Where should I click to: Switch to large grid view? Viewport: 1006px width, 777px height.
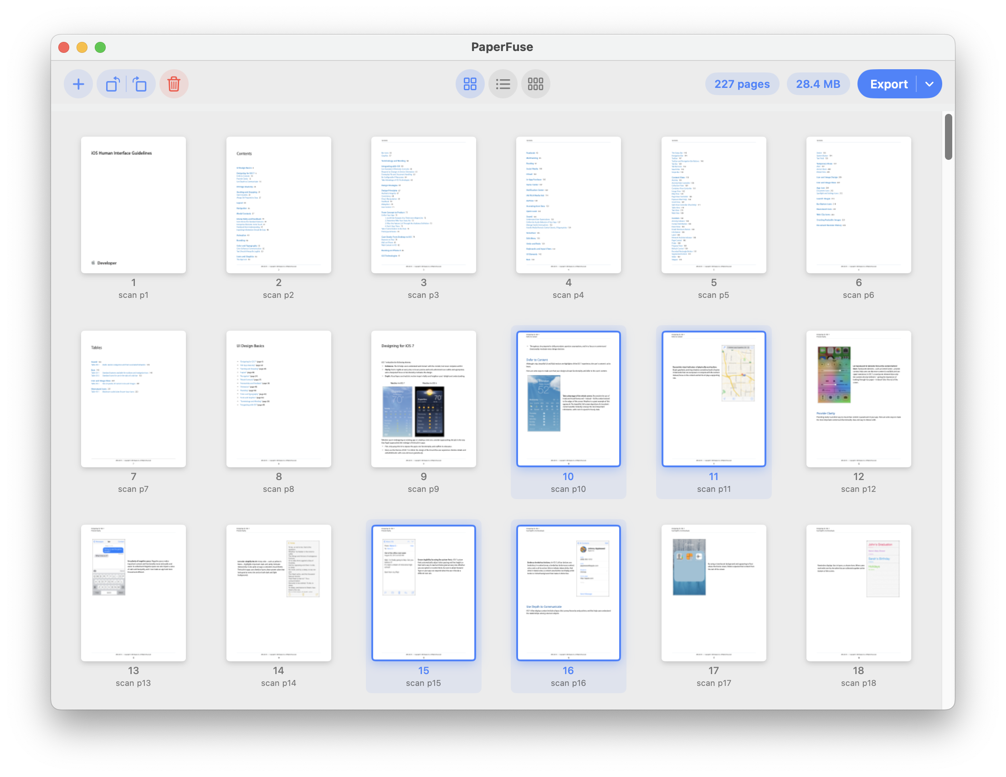pos(470,84)
